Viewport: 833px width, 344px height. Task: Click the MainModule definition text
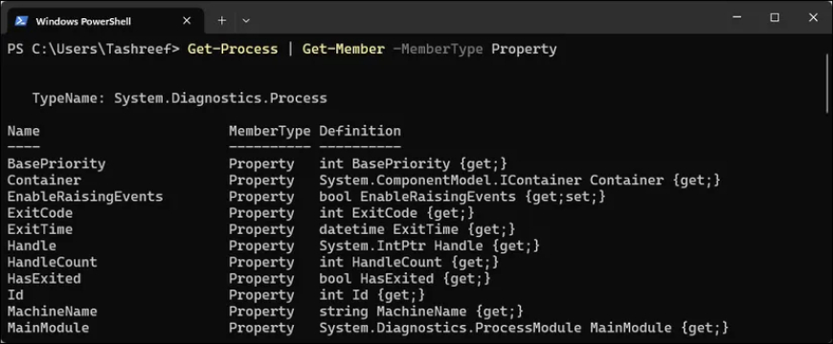(x=524, y=328)
